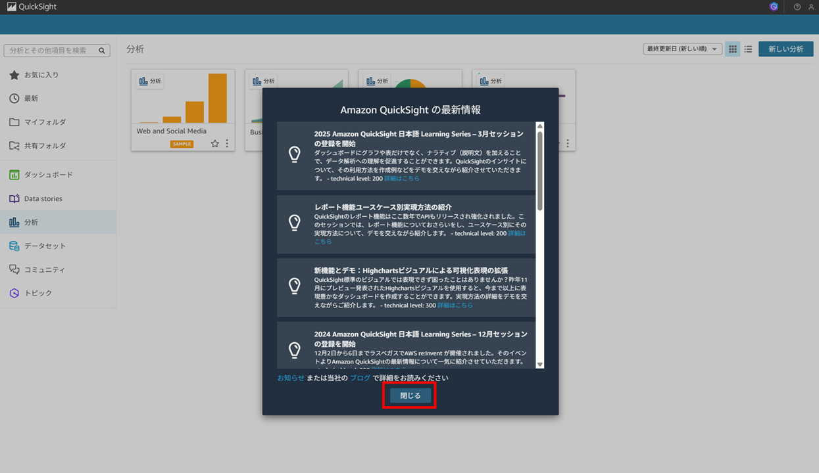The image size is (819, 473).
Task: Switch to list view icon
Action: [x=748, y=49]
